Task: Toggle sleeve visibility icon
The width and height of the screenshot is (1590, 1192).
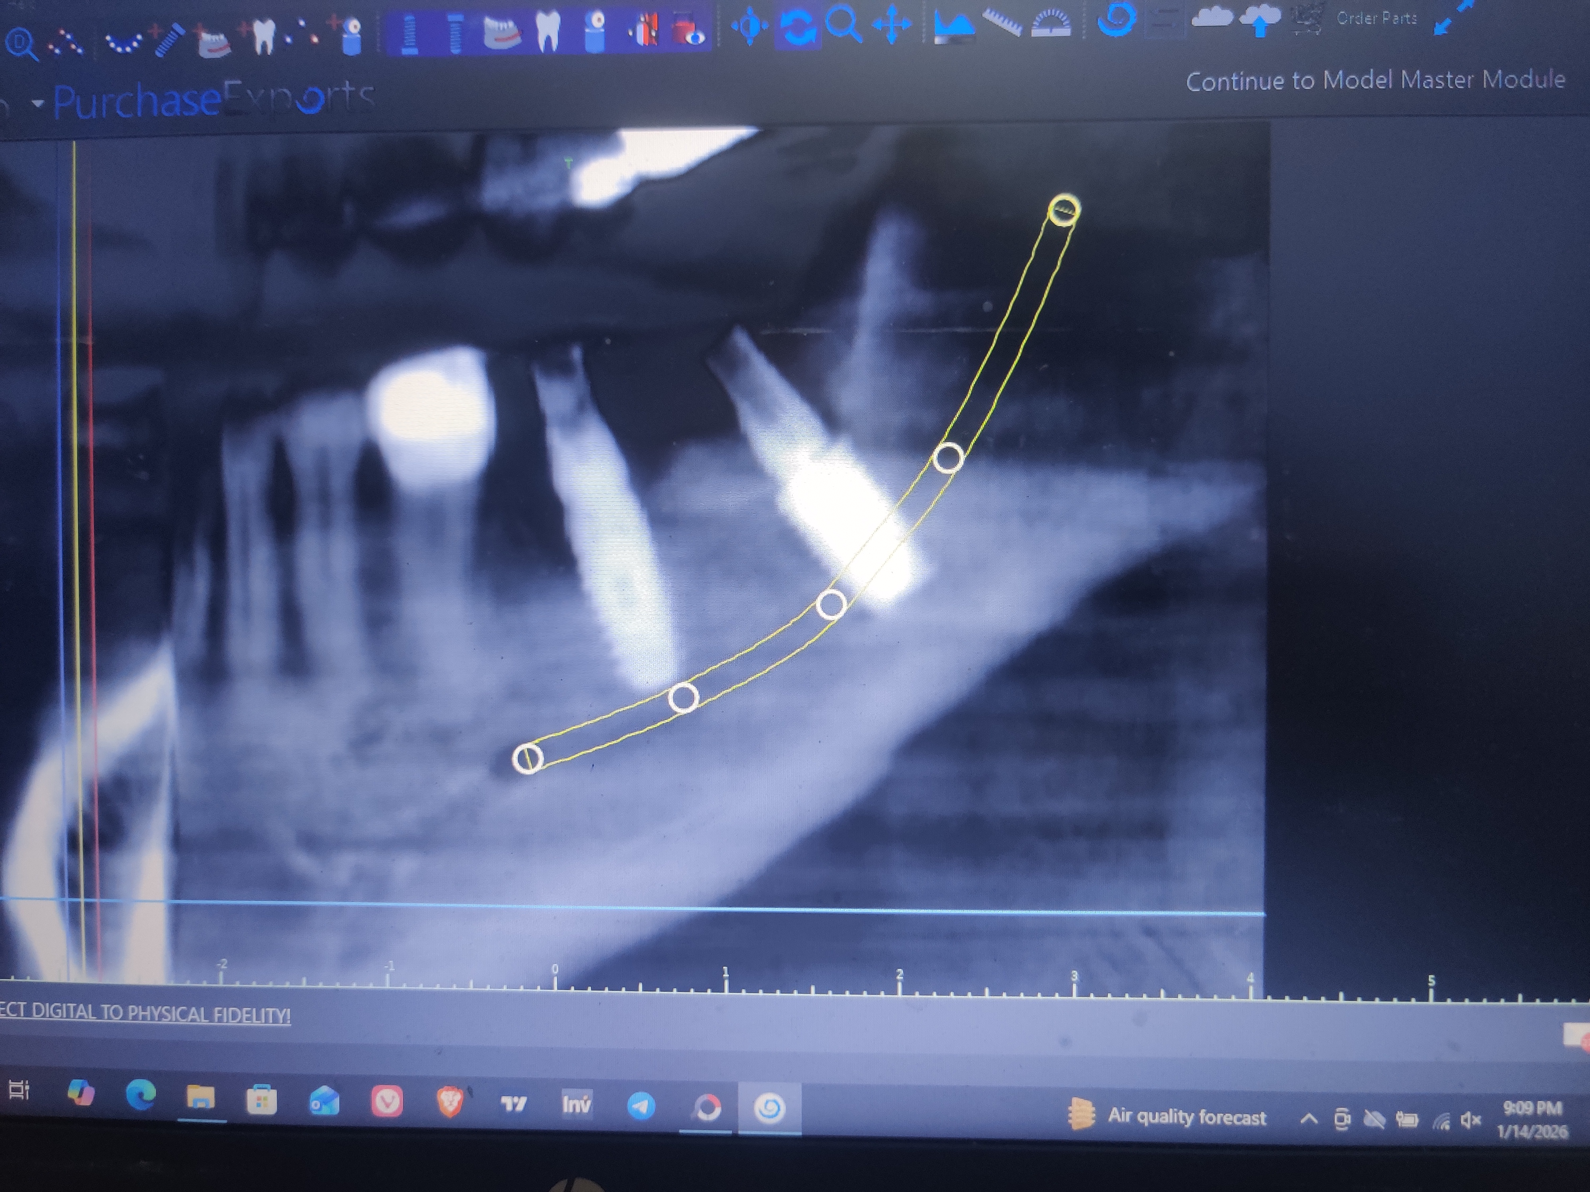Action: coord(594,31)
